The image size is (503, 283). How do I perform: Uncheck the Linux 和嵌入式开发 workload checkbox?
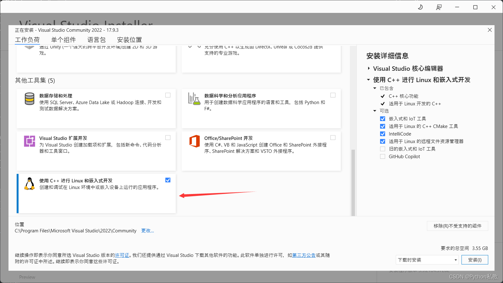168,180
